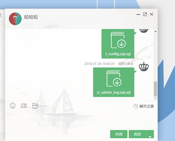Viewport: 175px width, 141px height.
Task: Click into the message input area
Action: coord(81,119)
